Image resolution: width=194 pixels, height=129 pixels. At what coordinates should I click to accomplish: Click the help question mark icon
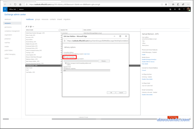pos(184,9)
